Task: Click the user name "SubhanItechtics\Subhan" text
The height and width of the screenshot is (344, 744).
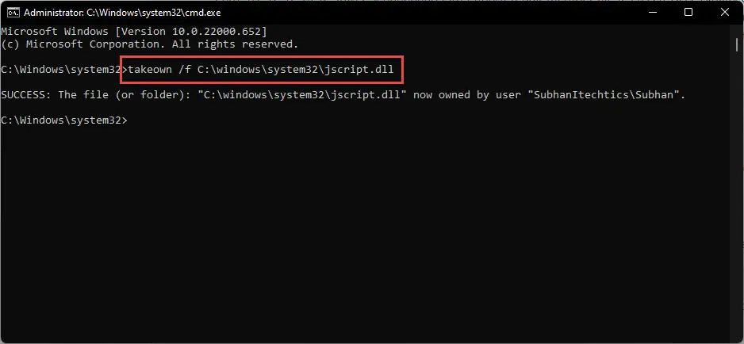Action: [604, 95]
